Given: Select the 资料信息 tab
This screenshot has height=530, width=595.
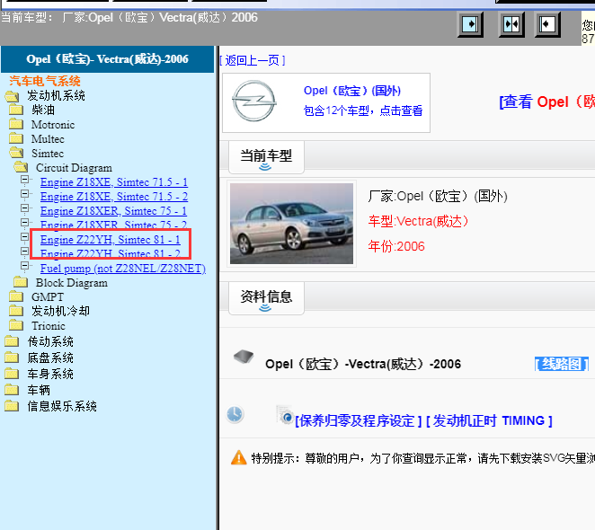Looking at the screenshot, I should click(266, 298).
